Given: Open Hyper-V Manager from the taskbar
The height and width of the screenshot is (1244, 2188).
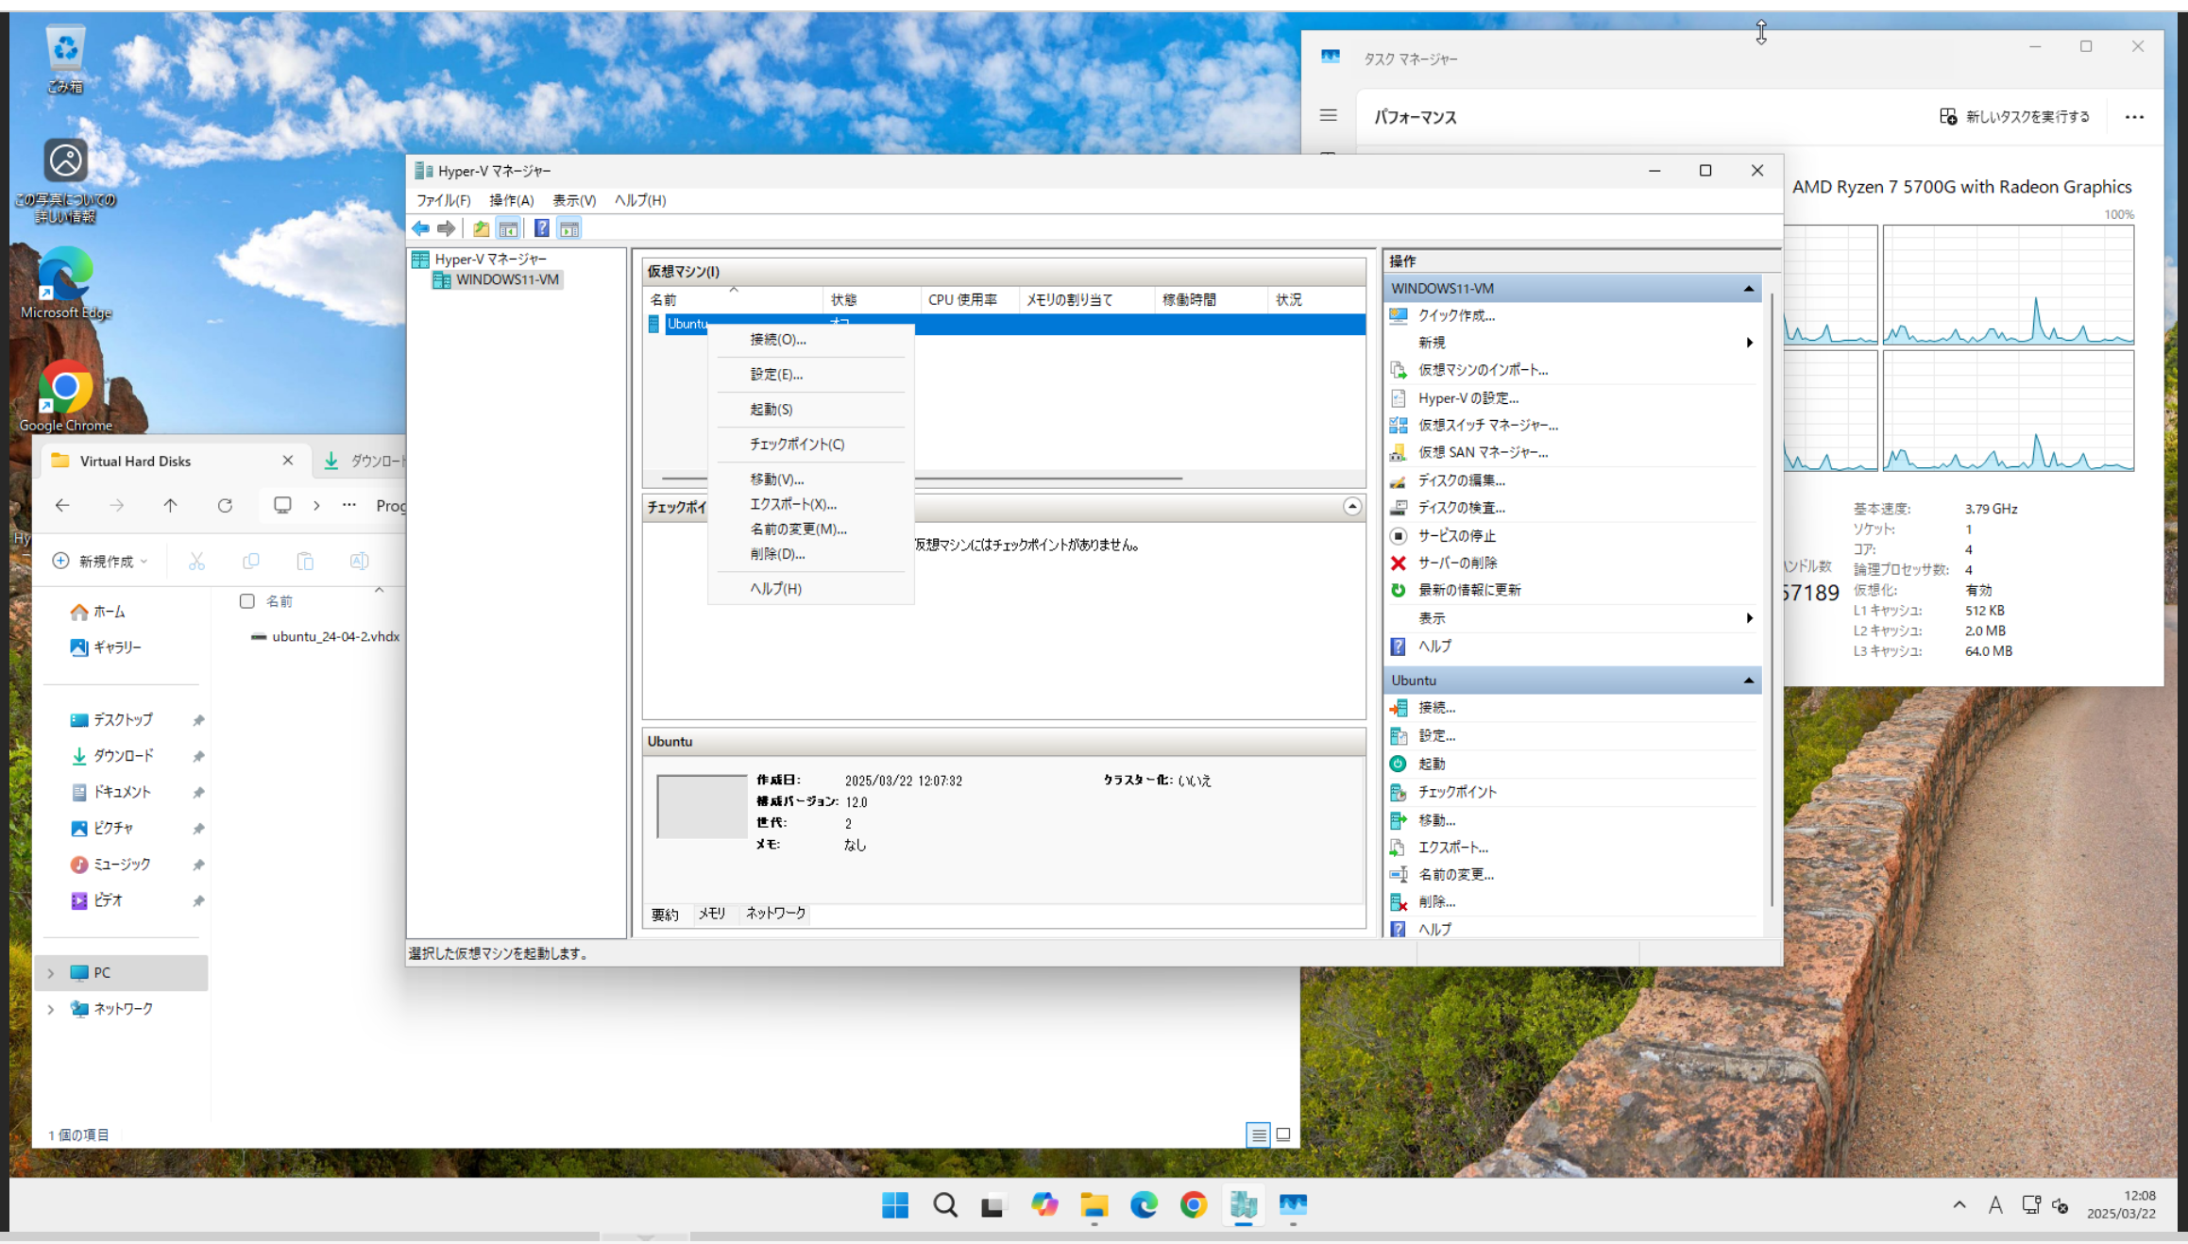Looking at the screenshot, I should click(1243, 1204).
